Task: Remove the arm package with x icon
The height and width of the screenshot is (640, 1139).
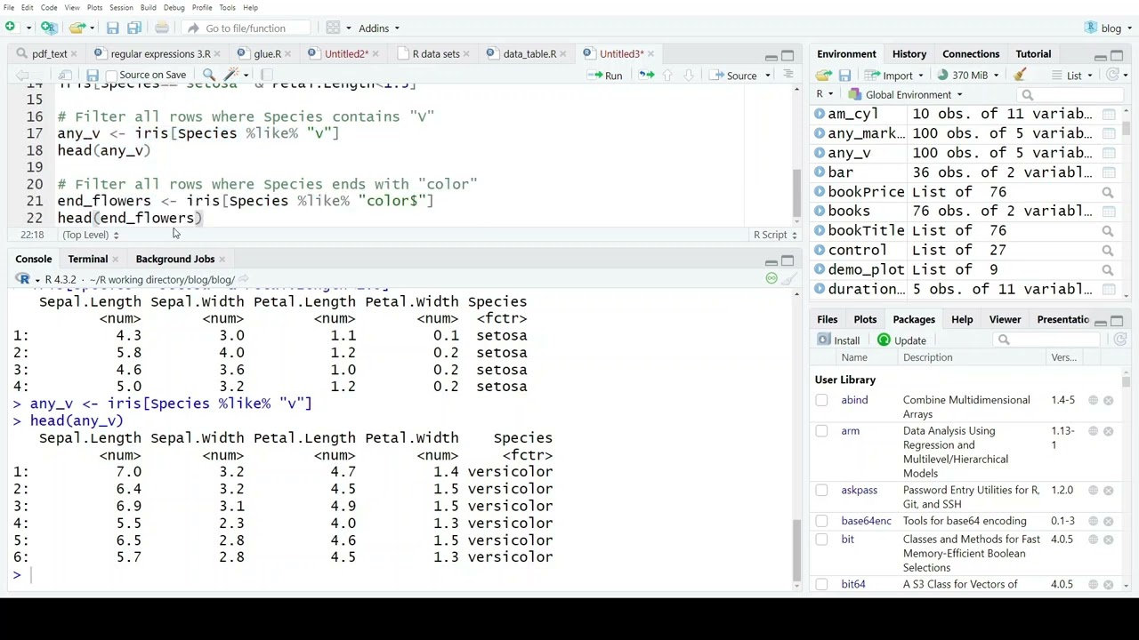Action: click(x=1109, y=431)
